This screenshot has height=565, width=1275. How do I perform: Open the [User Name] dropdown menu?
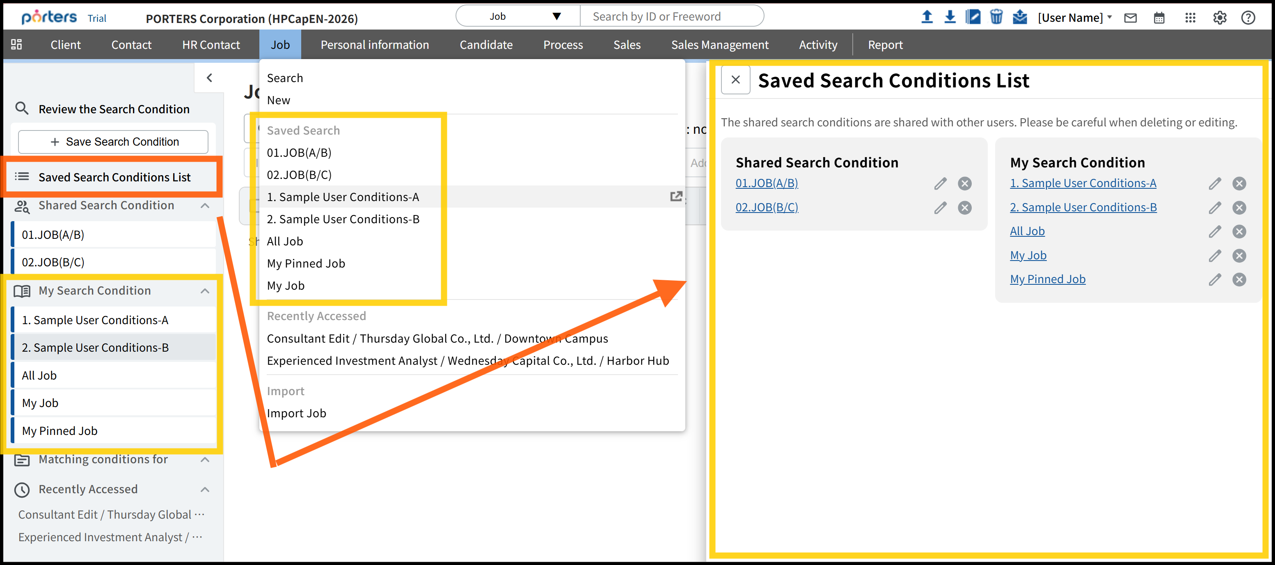(x=1075, y=18)
